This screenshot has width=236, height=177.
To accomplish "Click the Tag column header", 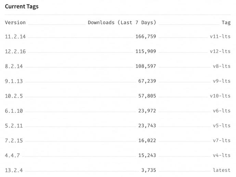I will pyautogui.click(x=226, y=23).
